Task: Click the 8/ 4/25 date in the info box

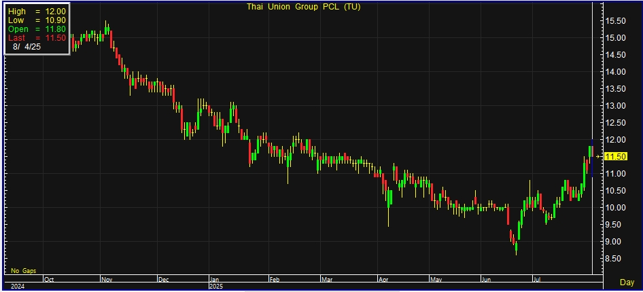Action: point(27,47)
